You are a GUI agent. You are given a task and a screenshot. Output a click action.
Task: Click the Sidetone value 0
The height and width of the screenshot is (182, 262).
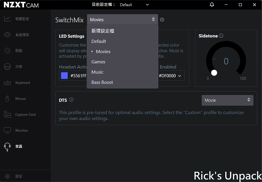pyautogui.click(x=226, y=61)
